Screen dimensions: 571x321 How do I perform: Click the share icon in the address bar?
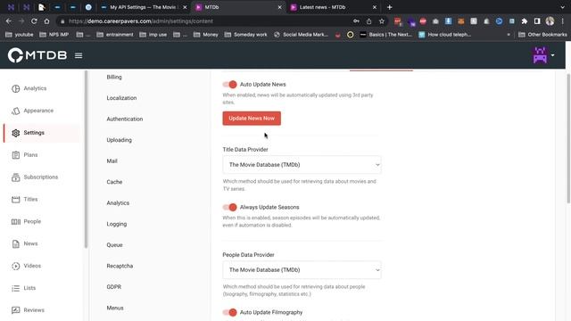(368, 21)
